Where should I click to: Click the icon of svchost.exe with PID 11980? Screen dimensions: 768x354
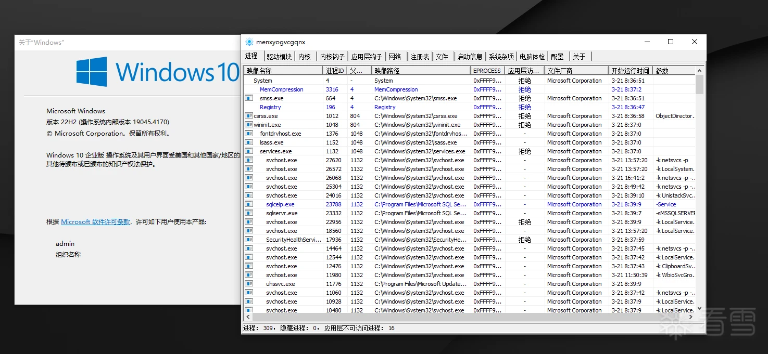pos(249,275)
